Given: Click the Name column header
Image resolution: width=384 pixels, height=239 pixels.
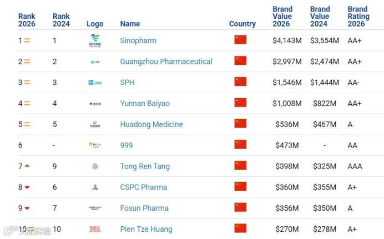Looking at the screenshot, I should pyautogui.click(x=130, y=24).
